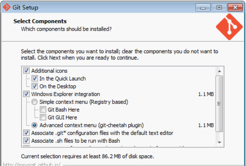Click scroll up arrow in components list

coord(219,71)
